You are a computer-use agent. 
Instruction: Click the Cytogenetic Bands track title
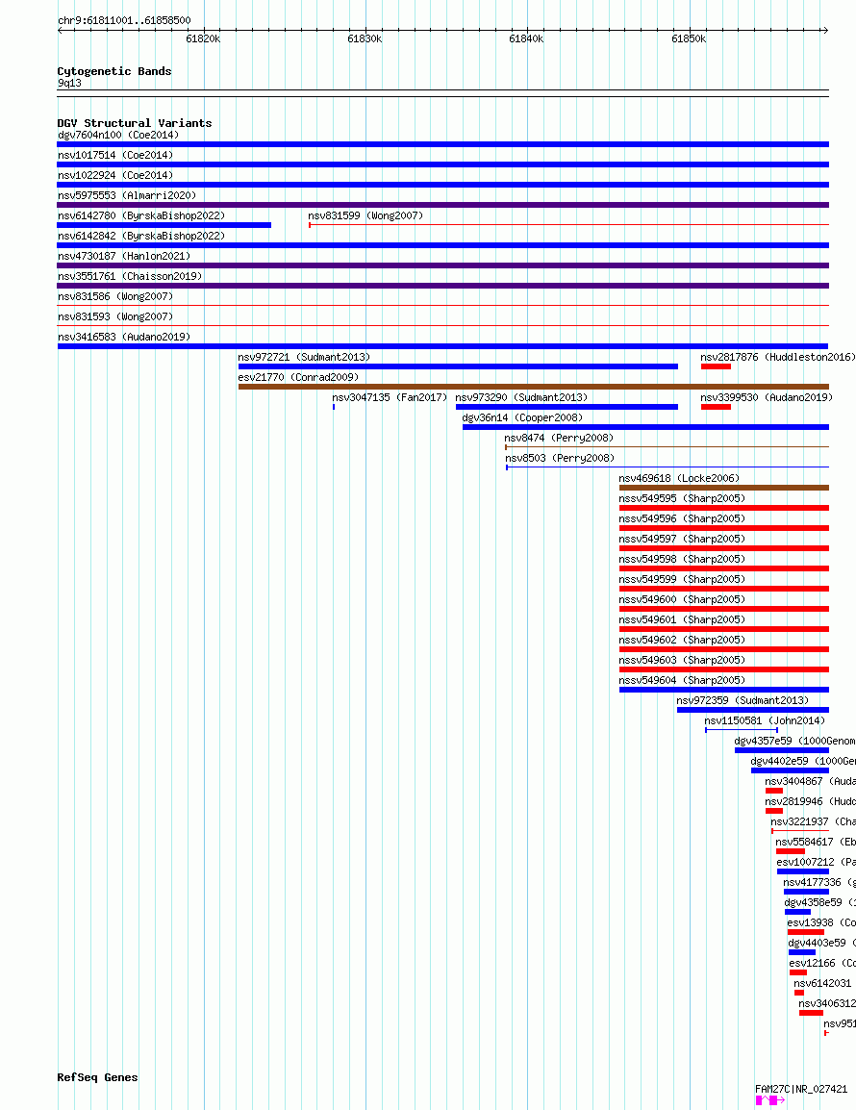coord(114,71)
